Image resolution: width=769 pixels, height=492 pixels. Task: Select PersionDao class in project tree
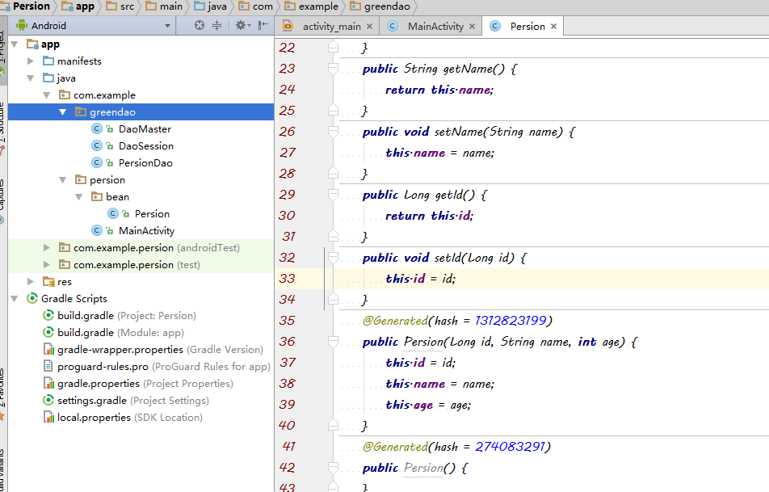click(145, 163)
